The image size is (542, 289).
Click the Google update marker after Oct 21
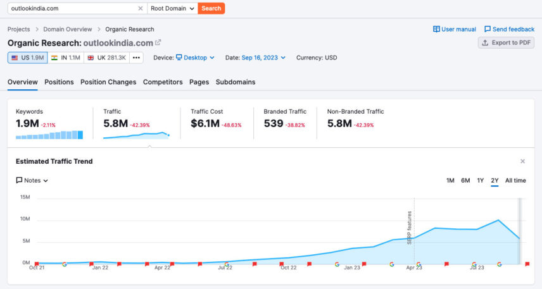point(65,264)
